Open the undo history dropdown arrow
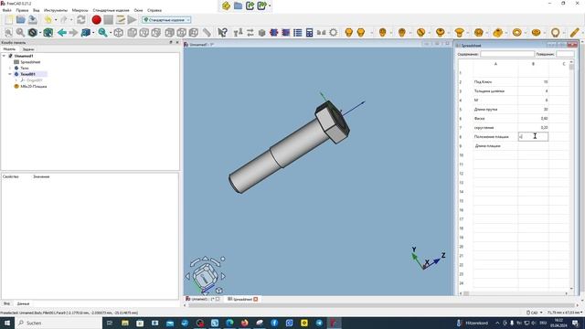 click(x=56, y=20)
